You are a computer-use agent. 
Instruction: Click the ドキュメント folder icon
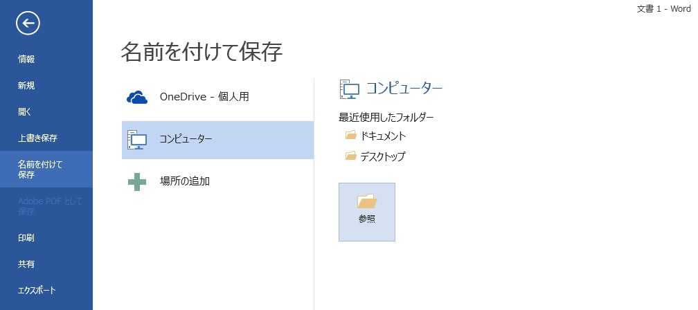(351, 135)
